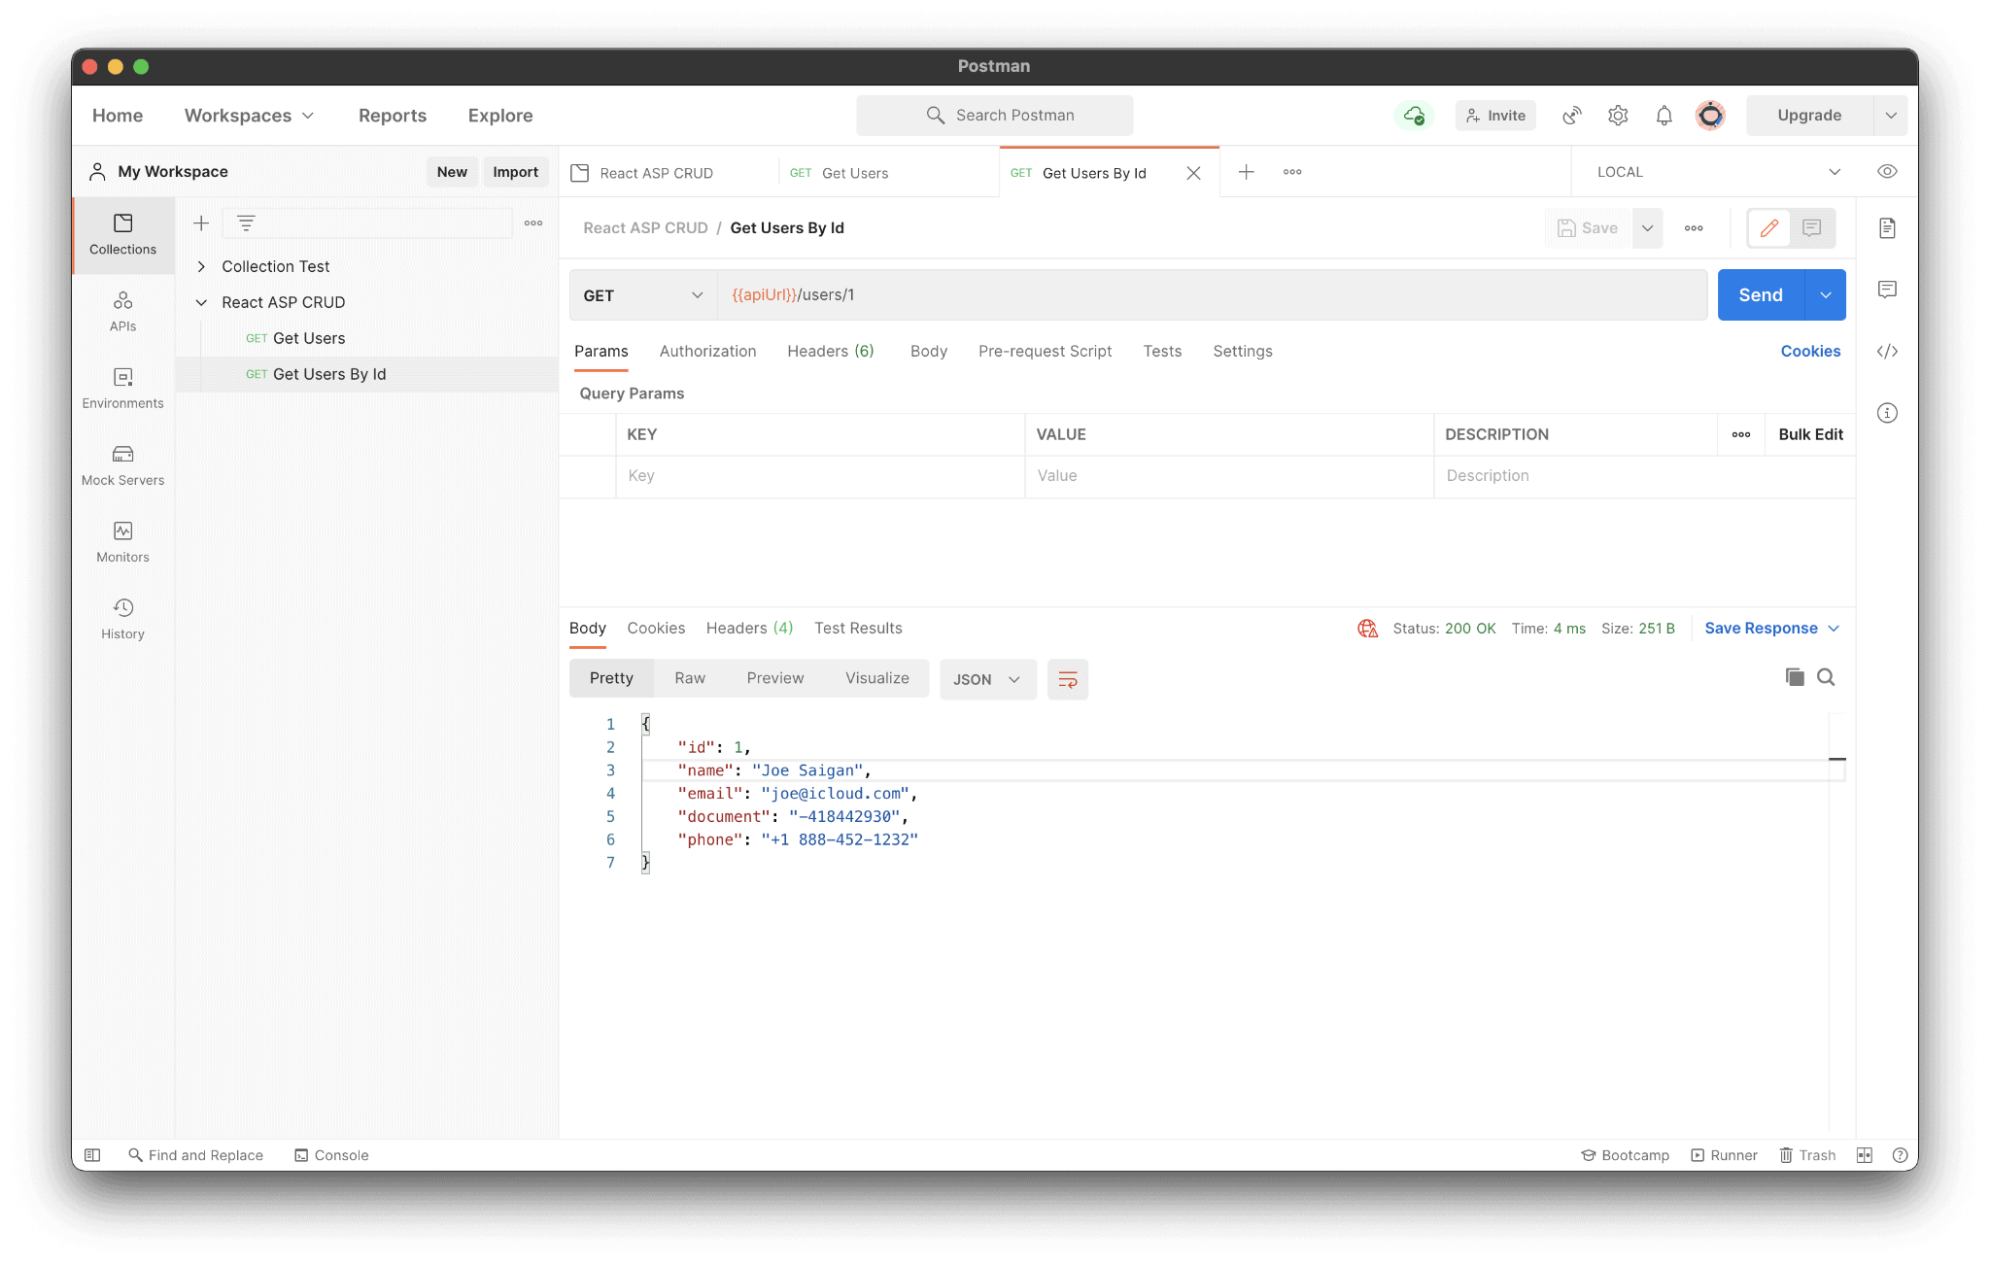Viewport: 1990px width, 1265px height.
Task: Select the Raw response view
Action: click(x=690, y=678)
